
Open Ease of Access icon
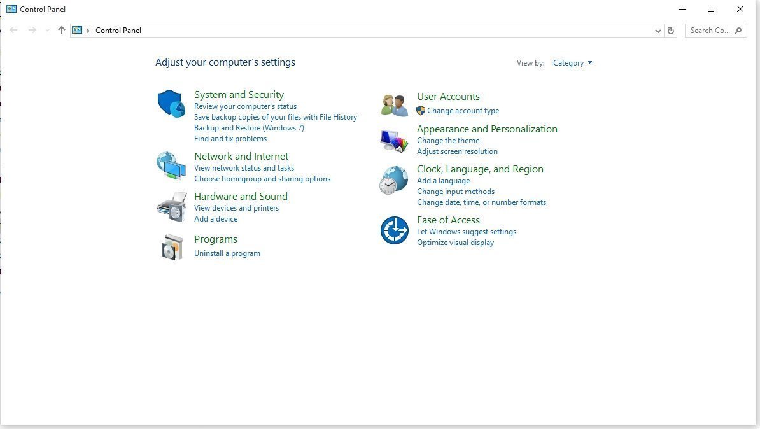[x=393, y=230]
